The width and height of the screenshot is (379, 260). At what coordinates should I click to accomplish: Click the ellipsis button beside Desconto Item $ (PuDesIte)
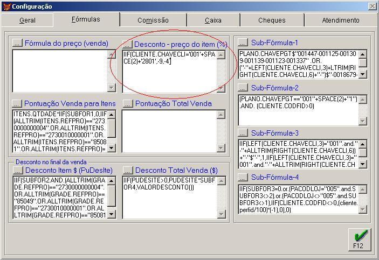(18, 170)
